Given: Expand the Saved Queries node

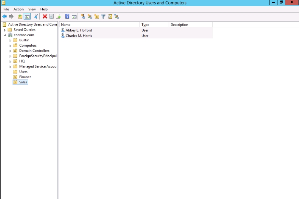Looking at the screenshot, I should tap(5, 30).
